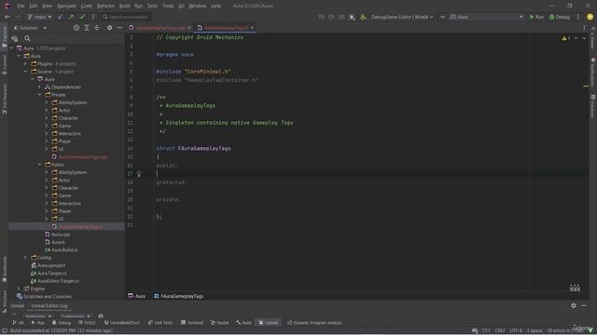Image resolution: width=597 pixels, height=335 pixels.
Task: Open log panel settings gear
Action: (574, 305)
